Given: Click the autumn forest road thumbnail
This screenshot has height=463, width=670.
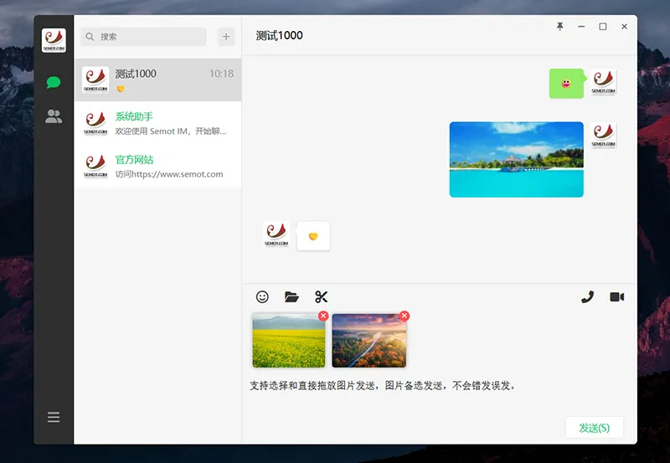Looking at the screenshot, I should click(x=369, y=341).
